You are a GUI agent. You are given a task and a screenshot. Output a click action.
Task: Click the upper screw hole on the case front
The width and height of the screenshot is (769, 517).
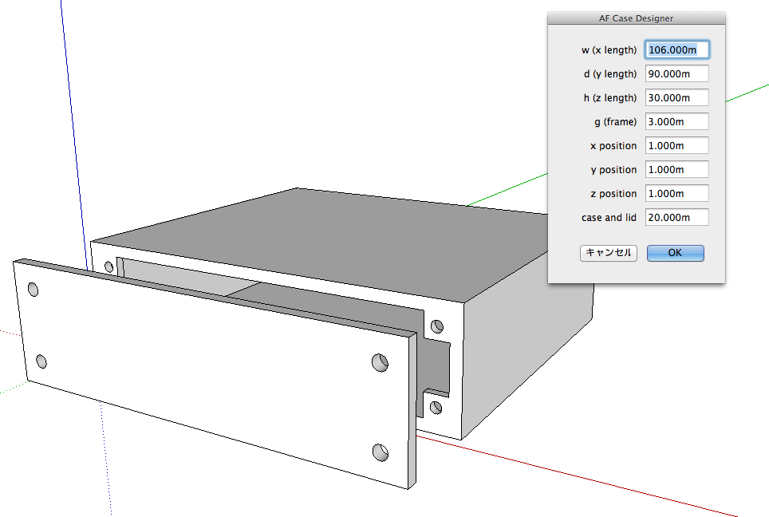[x=436, y=326]
